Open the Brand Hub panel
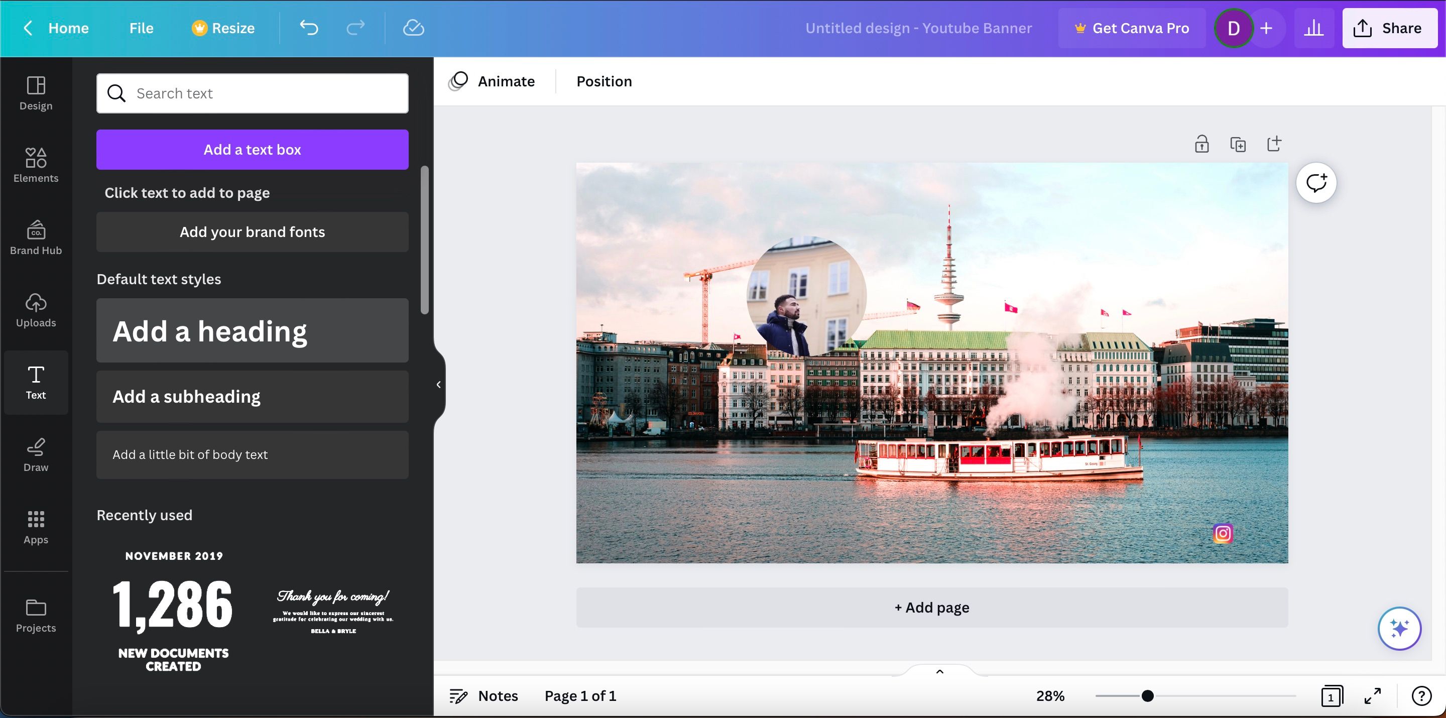The image size is (1446, 718). pyautogui.click(x=35, y=237)
